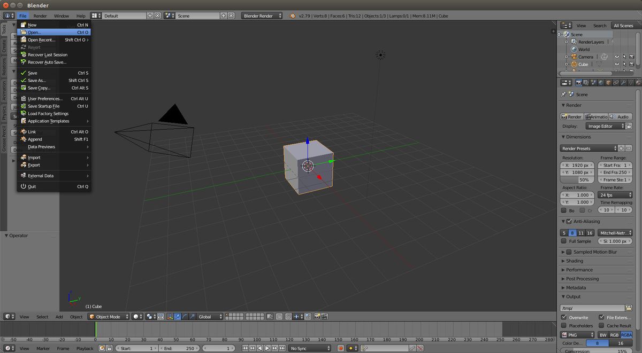Viewport: 642px width, 353px height.
Task: Enable the translate manipulator arrow icon
Action: (178, 317)
